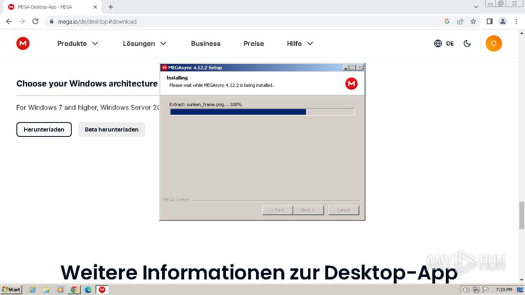Click the 'MEGA Limited' label in installer

tap(176, 200)
